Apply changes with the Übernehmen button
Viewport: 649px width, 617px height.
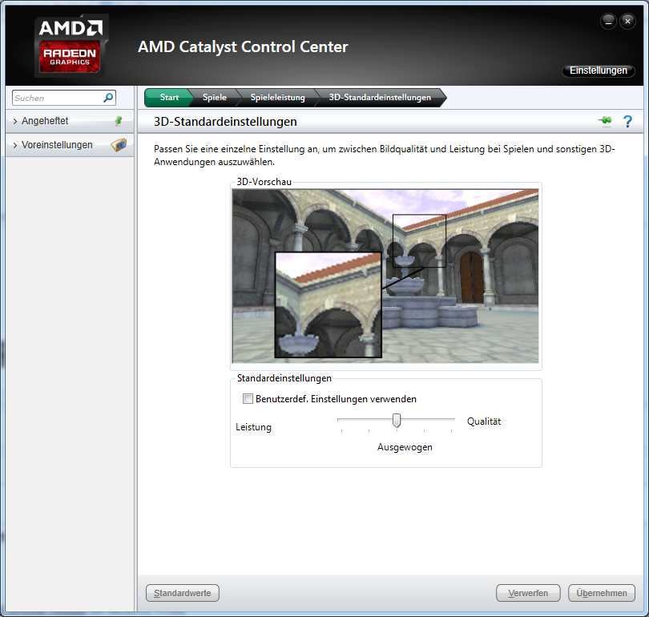pyautogui.click(x=602, y=593)
